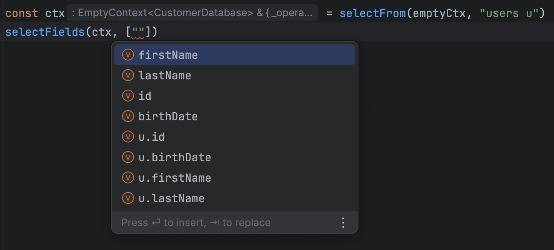Choose lastName from the completion list
The image size is (554, 250).
(x=234, y=76)
